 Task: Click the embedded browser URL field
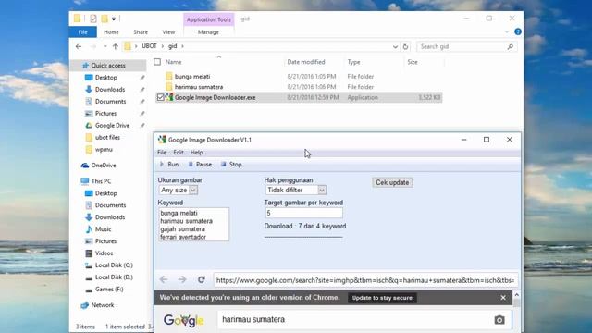click(x=365, y=280)
